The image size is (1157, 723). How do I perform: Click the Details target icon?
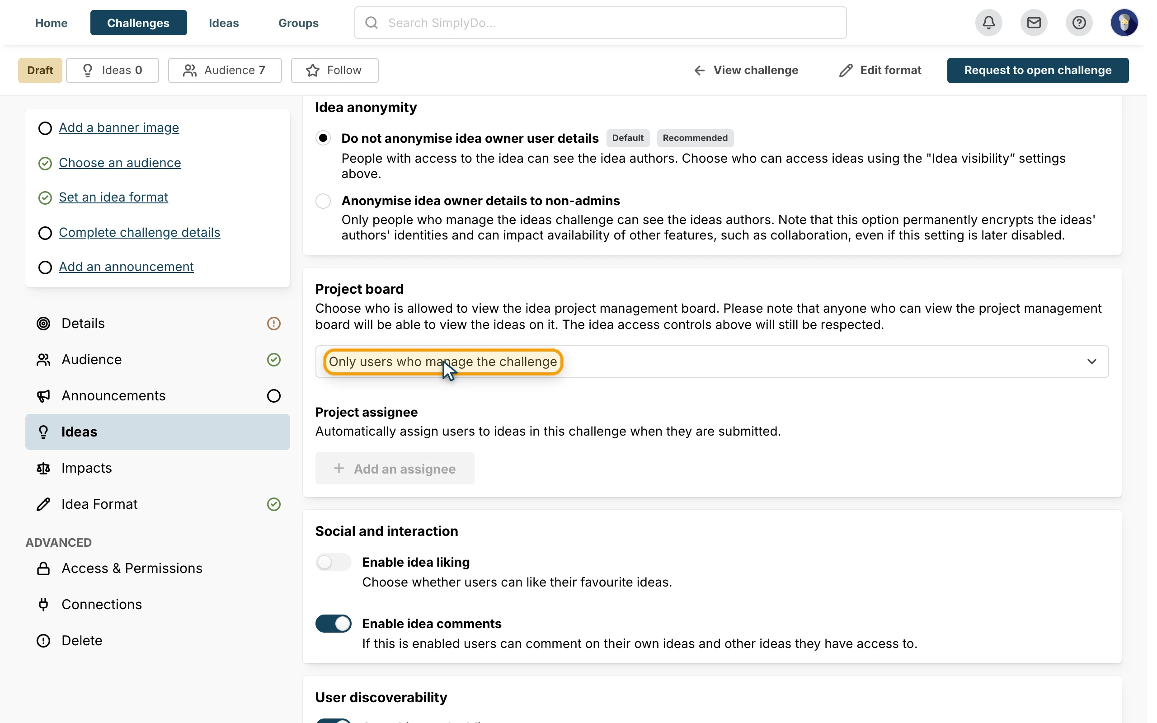(x=43, y=324)
